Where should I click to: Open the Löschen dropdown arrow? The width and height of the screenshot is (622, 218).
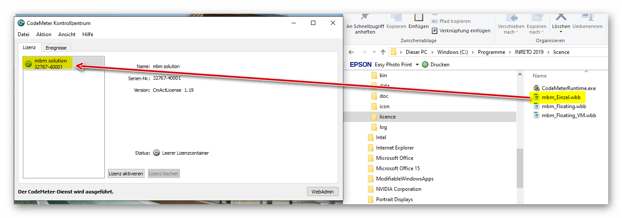point(561,32)
